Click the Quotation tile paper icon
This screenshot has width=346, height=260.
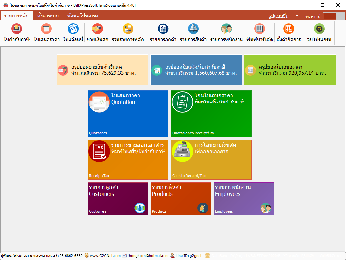coord(99,102)
